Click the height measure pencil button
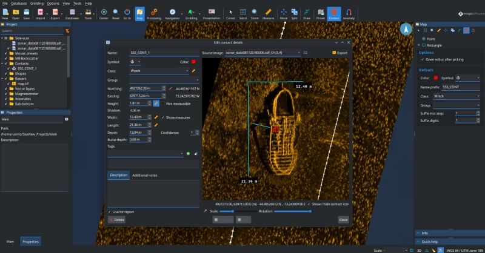Viewport: 485px width, 253px height. [x=156, y=103]
